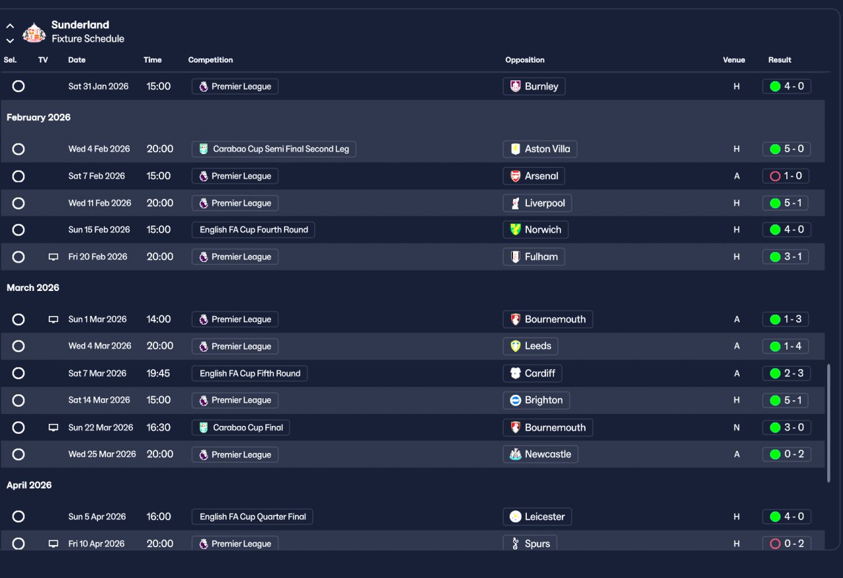Click the up chevron next to Sunderland

point(10,26)
